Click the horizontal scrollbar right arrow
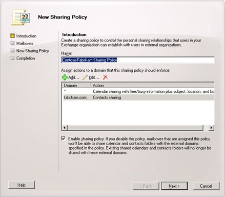Screen dimensions: 225x197 [x=211, y=128]
